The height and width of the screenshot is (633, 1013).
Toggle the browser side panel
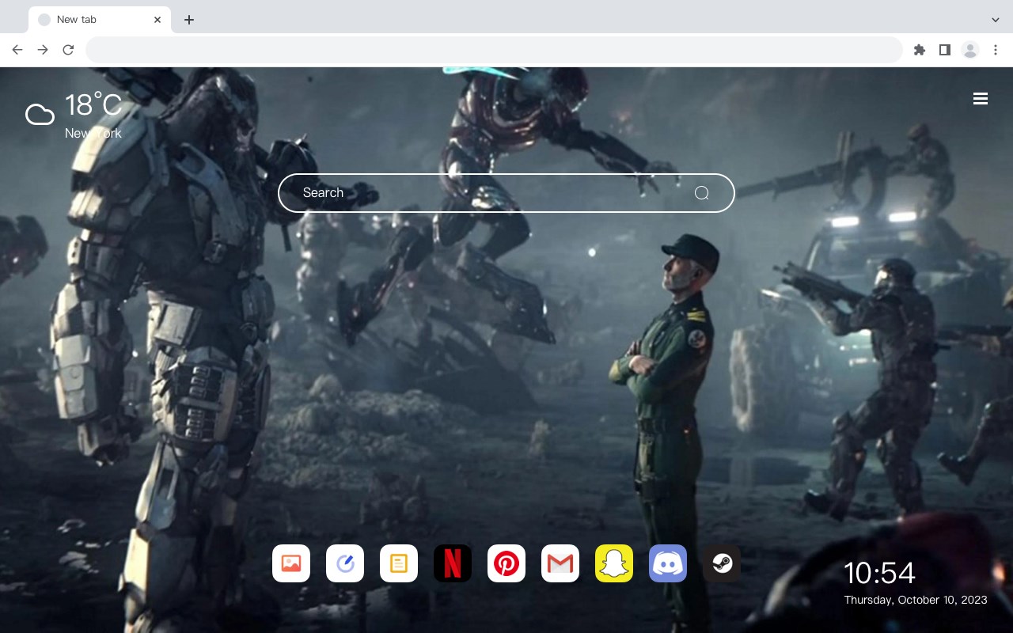click(944, 50)
